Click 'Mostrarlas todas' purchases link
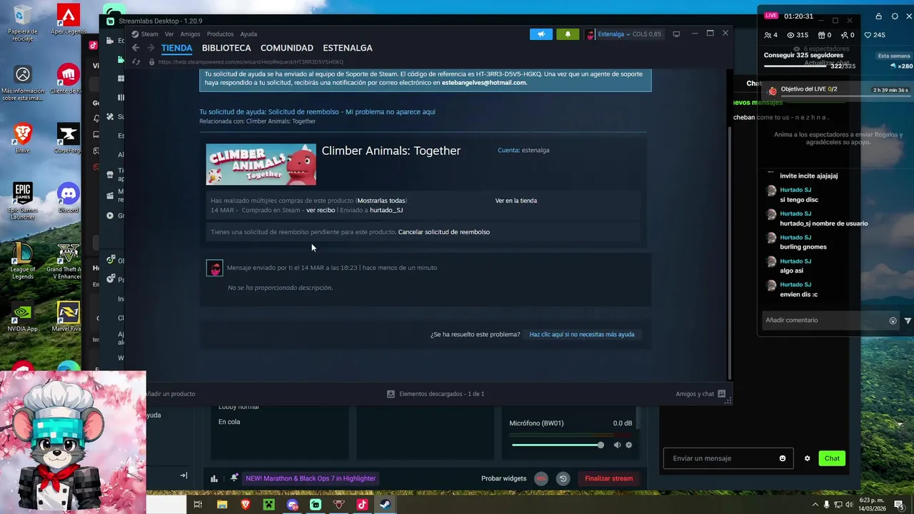914x514 pixels. tap(381, 201)
